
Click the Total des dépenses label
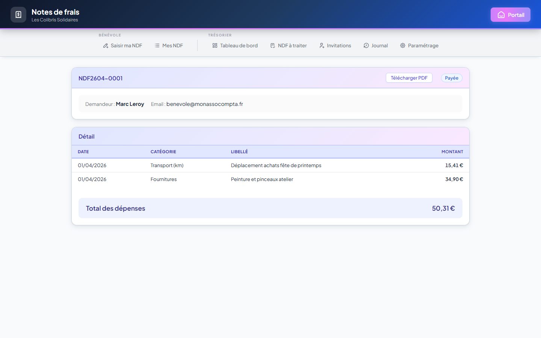(115, 208)
